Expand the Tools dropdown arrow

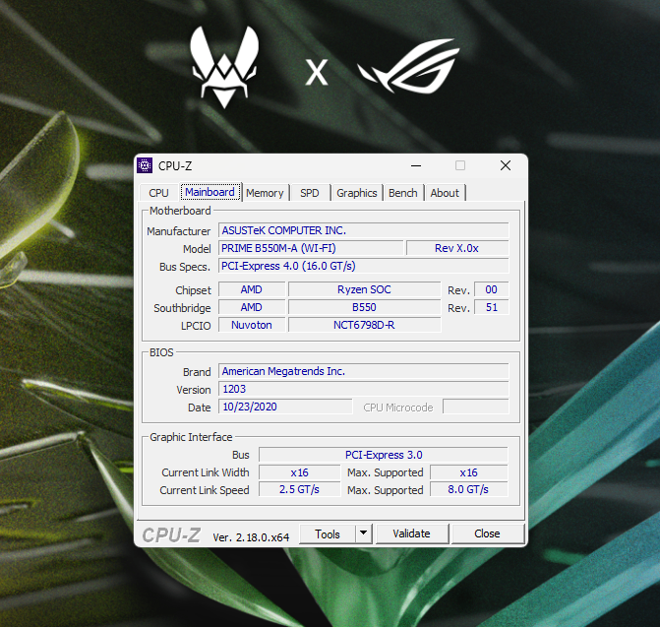coord(363,533)
